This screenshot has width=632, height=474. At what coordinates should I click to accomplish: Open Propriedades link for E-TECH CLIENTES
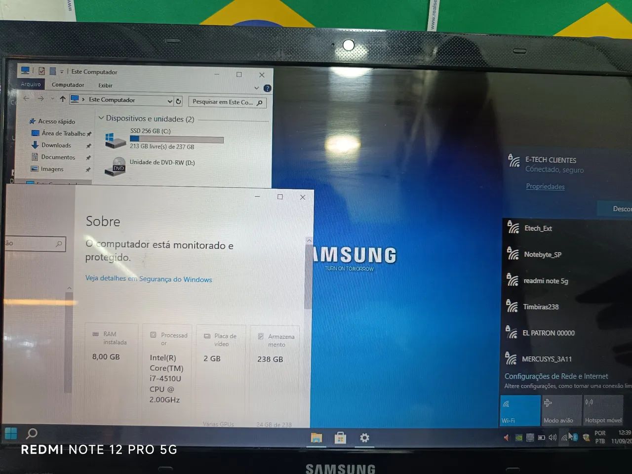tap(545, 187)
